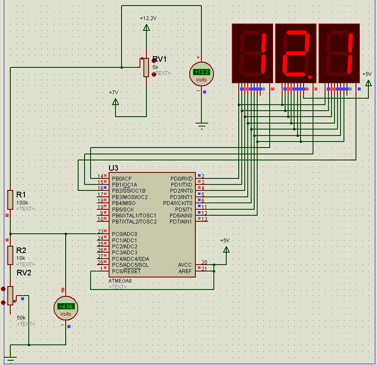Click the leftmost seven-segment display
This screenshot has width=377, height=365.
coord(252,53)
